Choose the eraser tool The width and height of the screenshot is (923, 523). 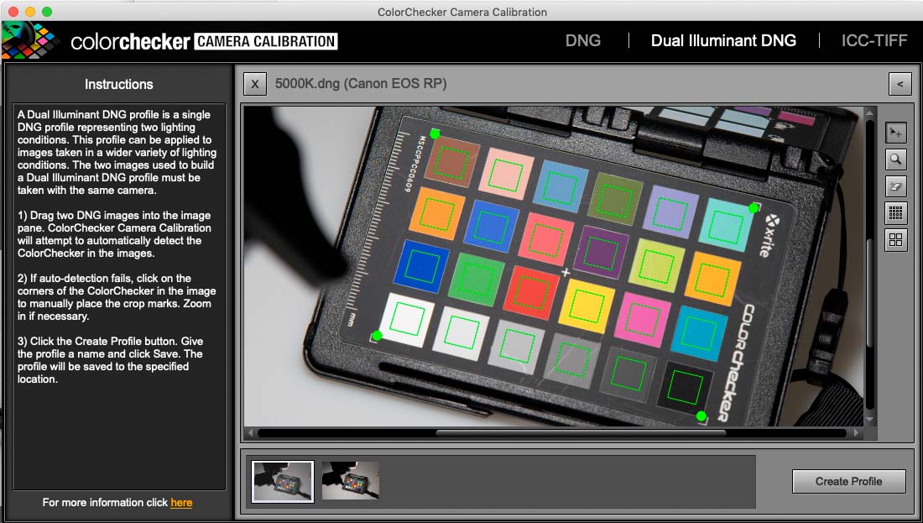click(896, 186)
